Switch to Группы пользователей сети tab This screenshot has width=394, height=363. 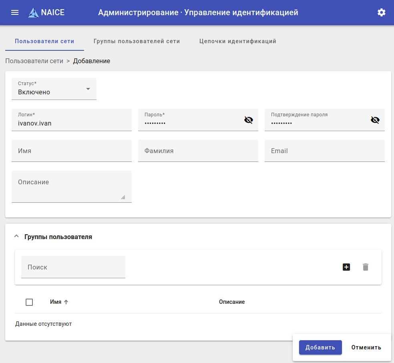[137, 41]
